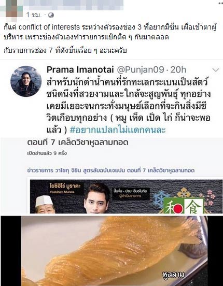Open hashtag #อยากแปลกไม่แดกคนละ
223x286 pixels.
118,130
